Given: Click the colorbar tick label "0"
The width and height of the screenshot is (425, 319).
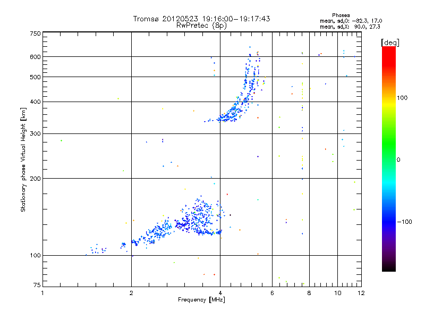Looking at the screenshot, I should (x=398, y=160).
